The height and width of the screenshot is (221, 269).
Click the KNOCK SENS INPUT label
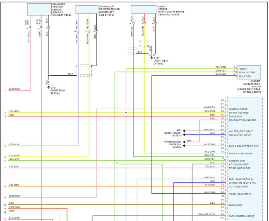click(240, 154)
